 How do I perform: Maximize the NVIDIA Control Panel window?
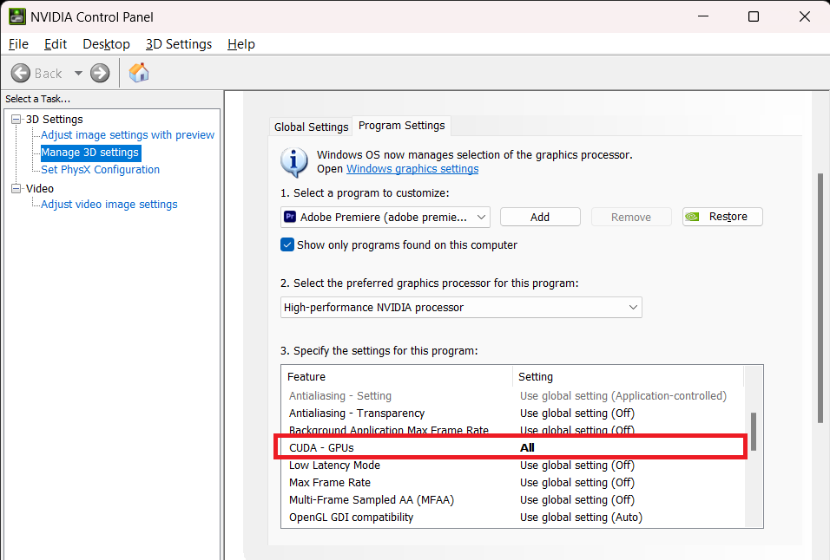point(754,16)
